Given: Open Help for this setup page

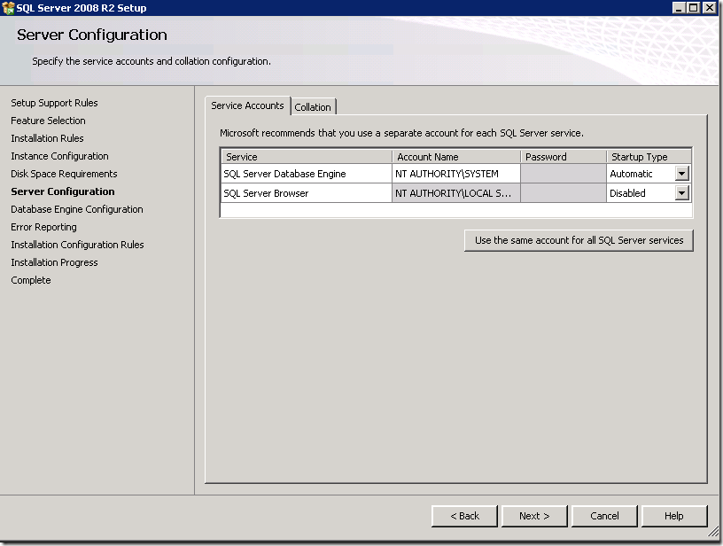Looking at the screenshot, I should point(674,516).
